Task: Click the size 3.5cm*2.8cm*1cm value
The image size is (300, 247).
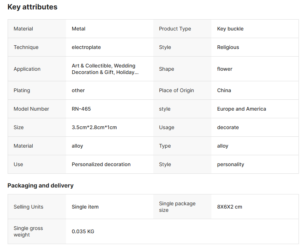Action: [94, 127]
